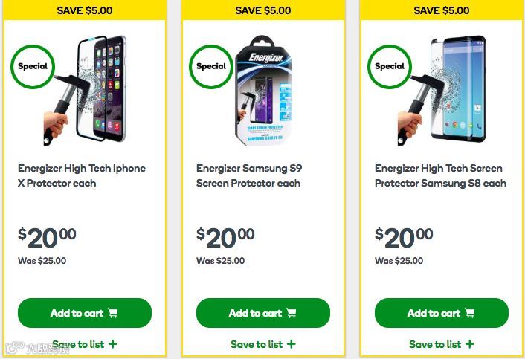Add the Samsung S8 Screen Protector to cart
This screenshot has height=359, width=525.
coord(442,313)
